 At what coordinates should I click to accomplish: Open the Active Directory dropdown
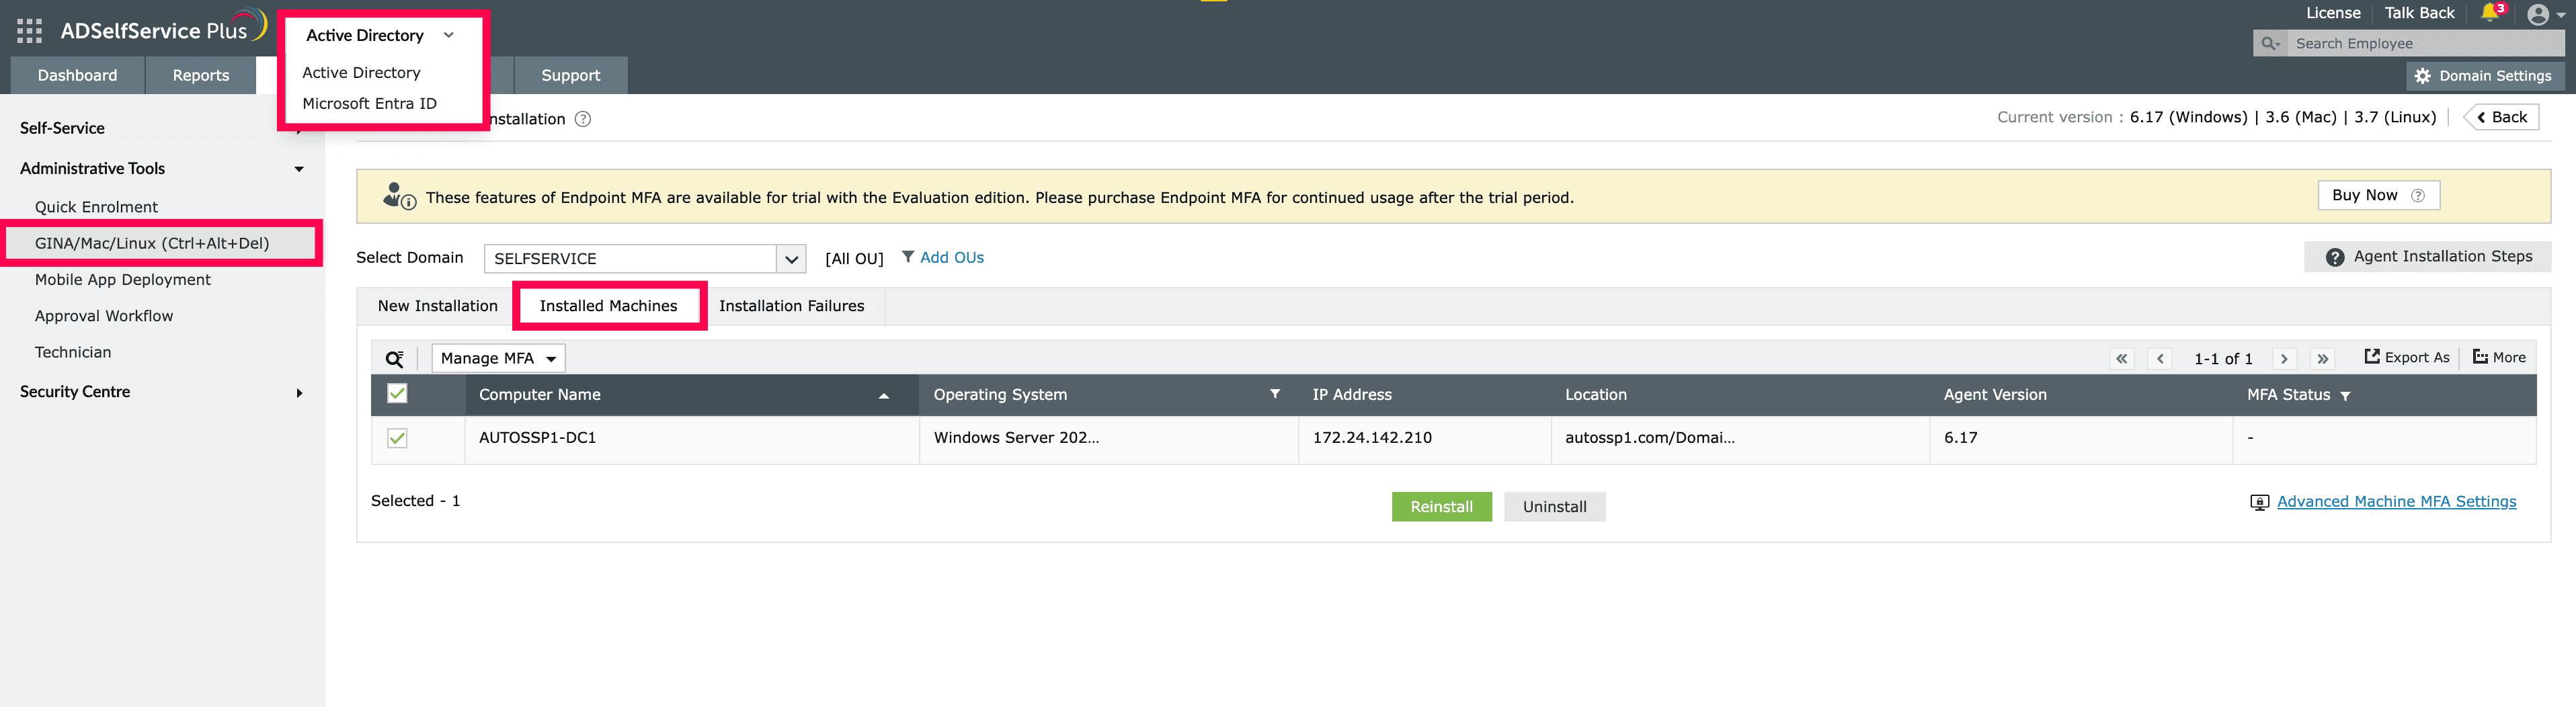tap(380, 35)
